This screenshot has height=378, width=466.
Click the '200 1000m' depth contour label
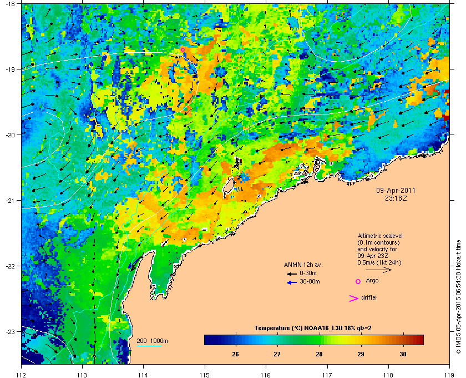tap(152, 341)
